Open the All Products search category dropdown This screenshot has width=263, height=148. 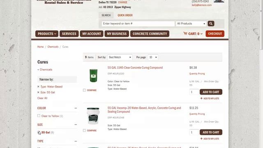pyautogui.click(x=191, y=24)
